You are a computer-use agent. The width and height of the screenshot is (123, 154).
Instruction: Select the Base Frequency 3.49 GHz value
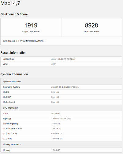click(56, 124)
